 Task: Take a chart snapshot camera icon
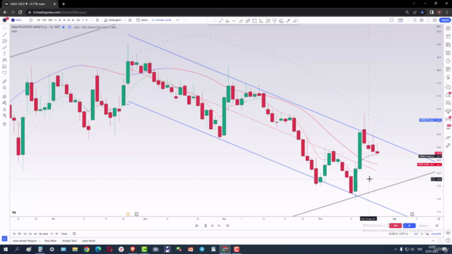click(x=435, y=20)
